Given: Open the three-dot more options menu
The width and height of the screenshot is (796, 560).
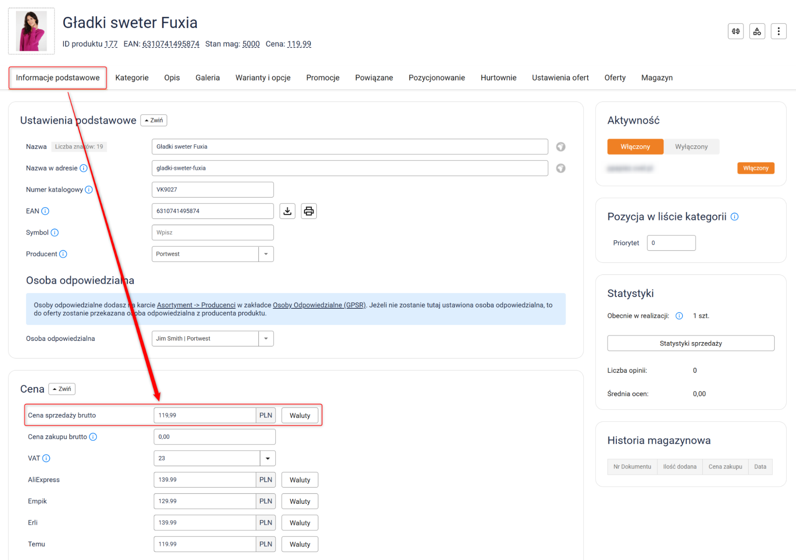Looking at the screenshot, I should click(778, 31).
